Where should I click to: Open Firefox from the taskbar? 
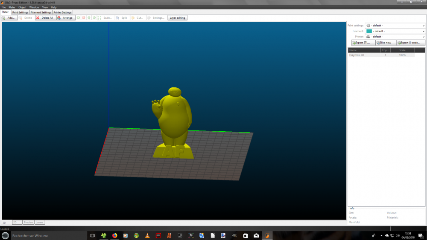114,236
